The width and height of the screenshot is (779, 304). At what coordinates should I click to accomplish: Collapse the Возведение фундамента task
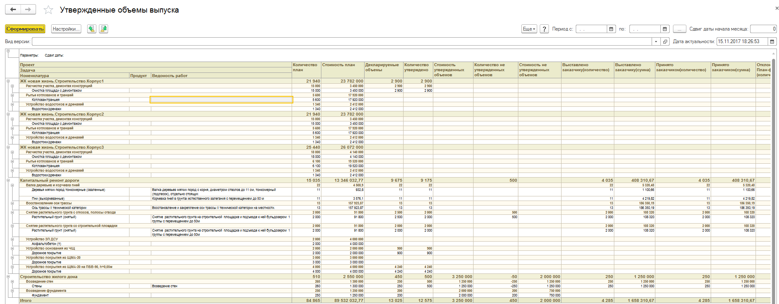coord(13,291)
